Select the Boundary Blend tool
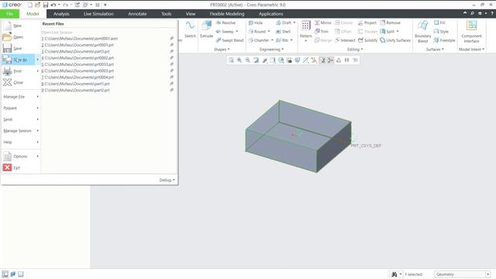The height and width of the screenshot is (279, 496). [422, 31]
